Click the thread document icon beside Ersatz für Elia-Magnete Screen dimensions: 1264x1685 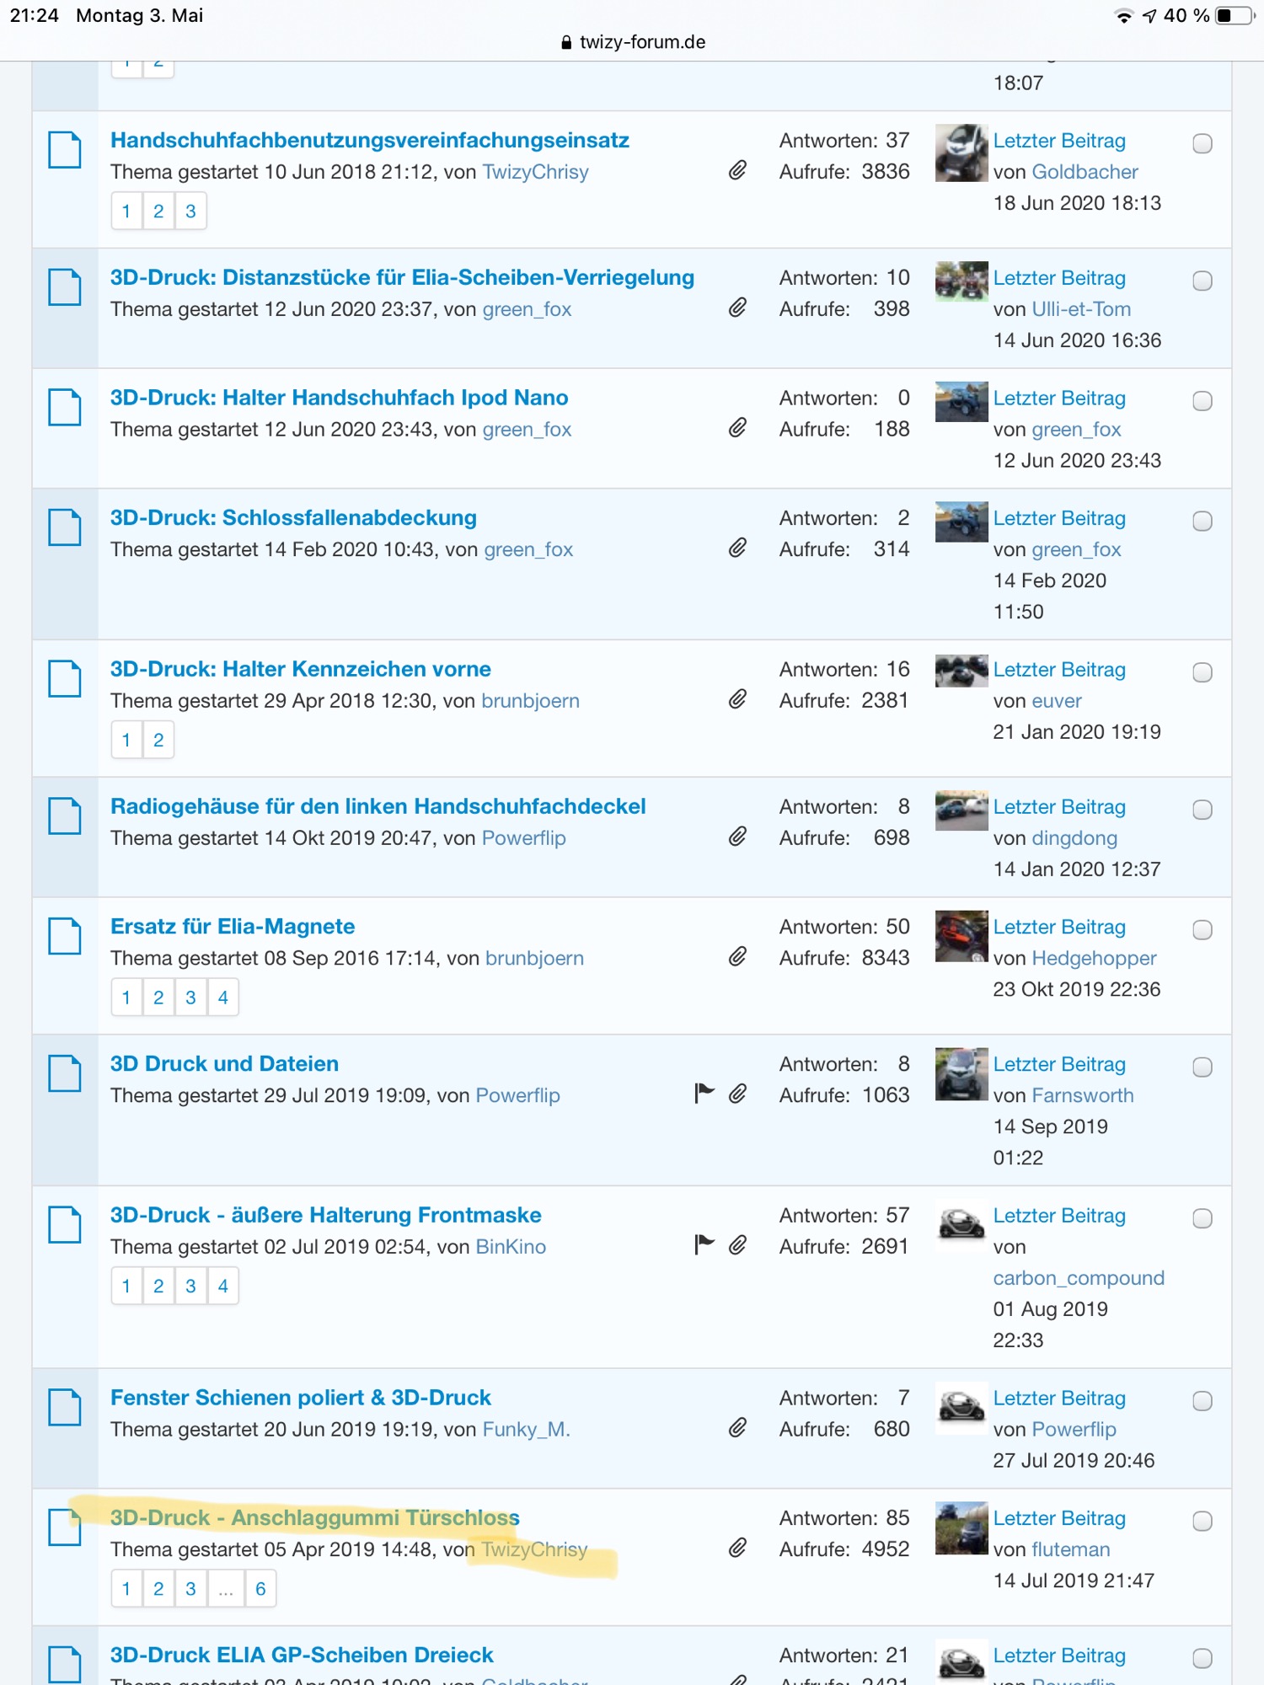65,936
